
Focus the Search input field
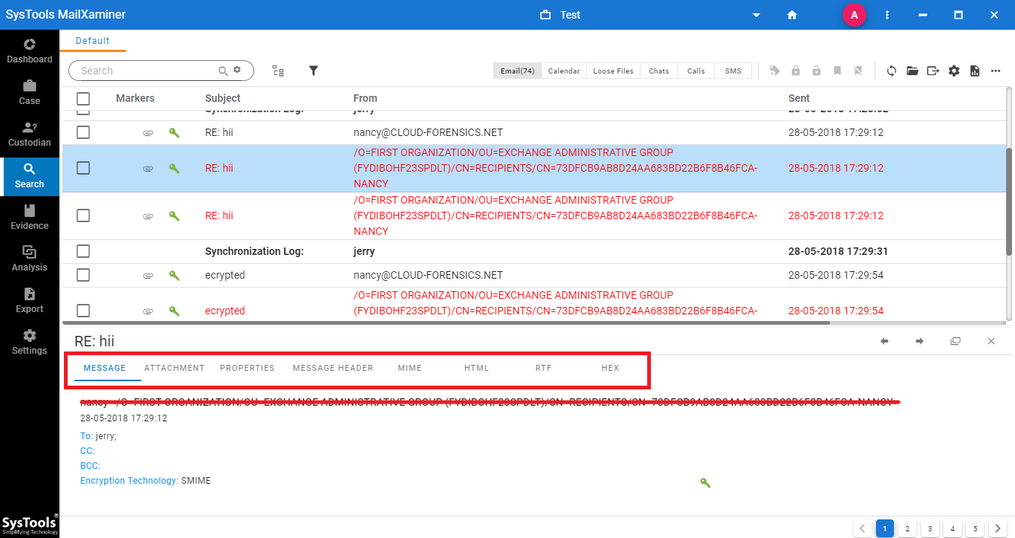click(147, 71)
